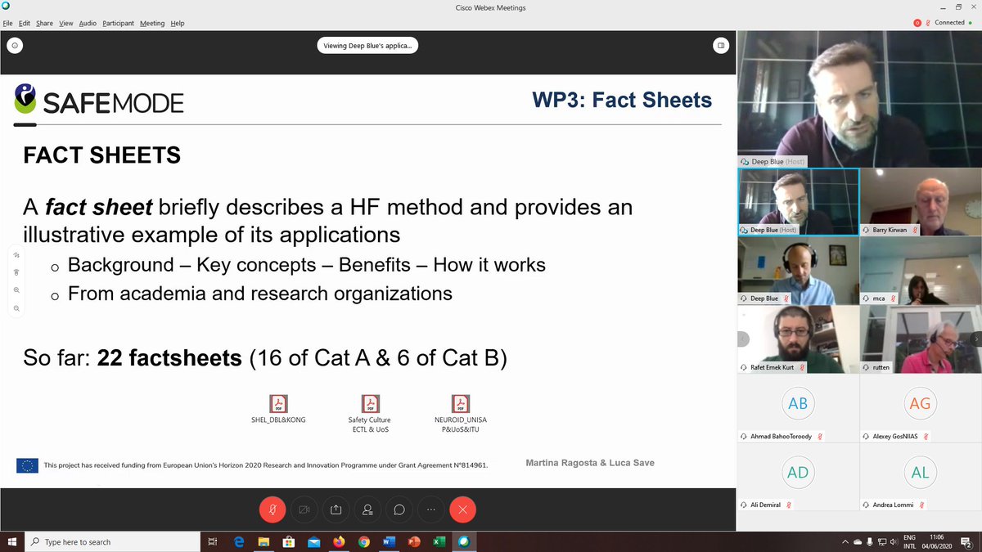Click the AB avatar for Ahmad BahooToroody
The image size is (982, 552).
click(798, 403)
